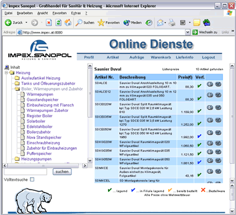Add article SDALCE to cart icon
Viewport: 236px width, 215px height.
tap(218, 84)
